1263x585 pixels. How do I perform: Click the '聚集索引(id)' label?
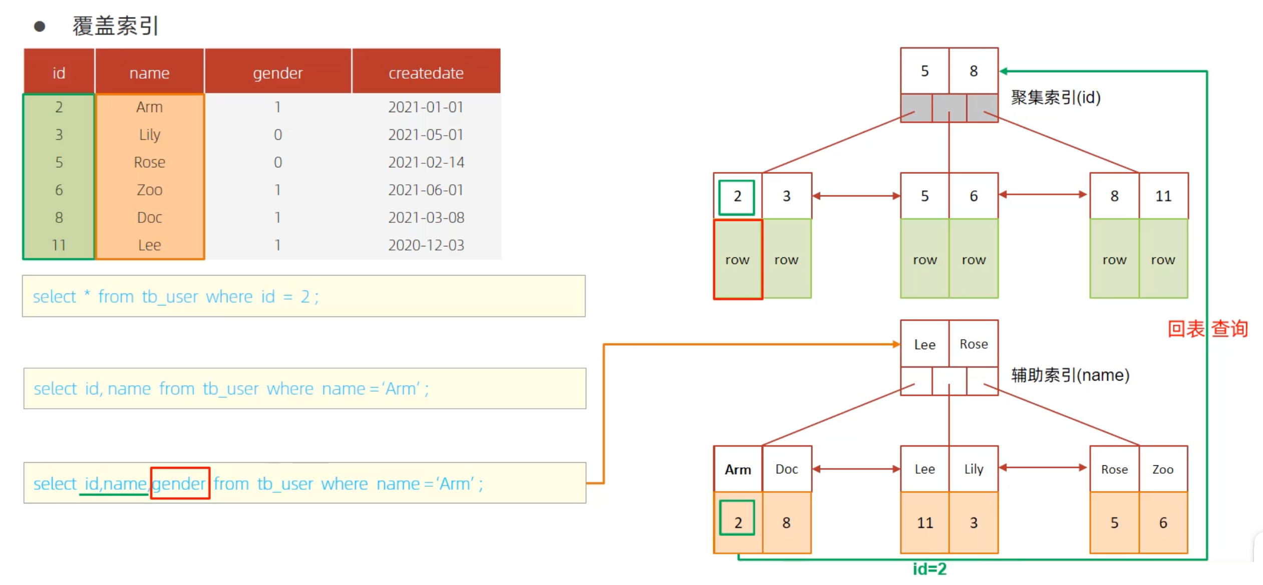[1056, 97]
